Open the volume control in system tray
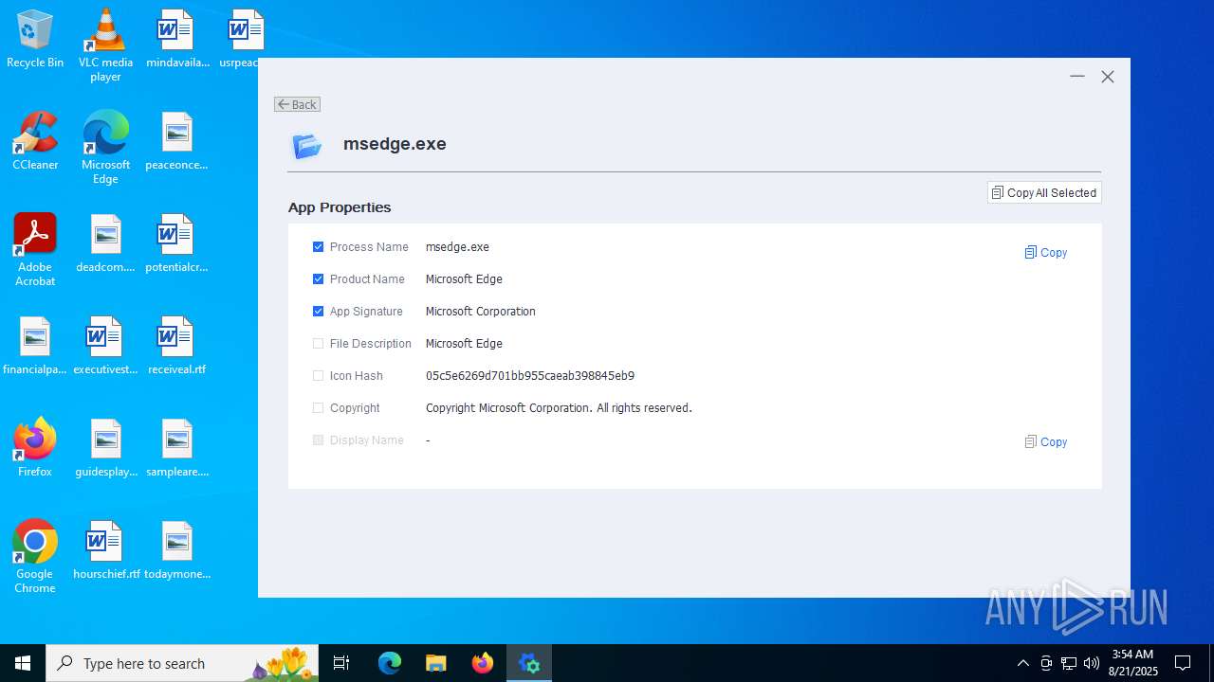The width and height of the screenshot is (1214, 682). [1092, 663]
